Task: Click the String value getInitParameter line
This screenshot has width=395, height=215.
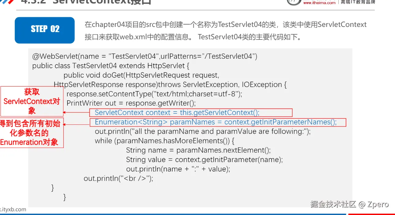Action: point(204,160)
